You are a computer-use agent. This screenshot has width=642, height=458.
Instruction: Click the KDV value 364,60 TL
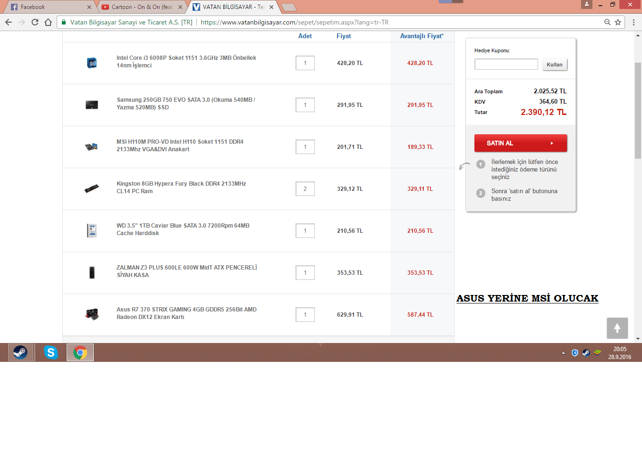coord(553,102)
